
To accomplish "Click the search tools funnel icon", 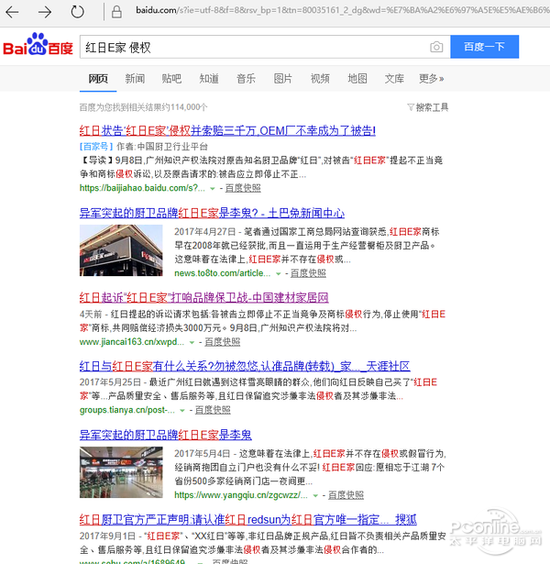I will (x=410, y=107).
